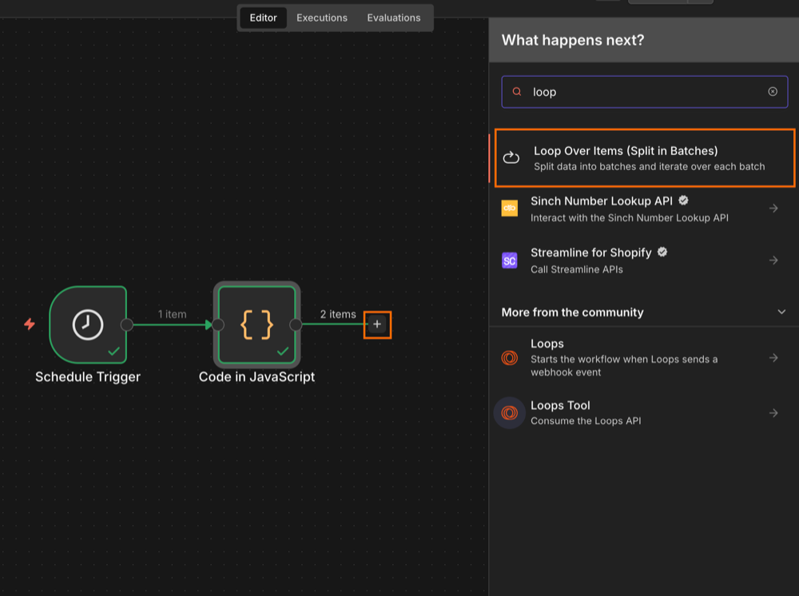Click the Loops webhook trigger icon
This screenshot has height=596, width=799.
point(509,359)
